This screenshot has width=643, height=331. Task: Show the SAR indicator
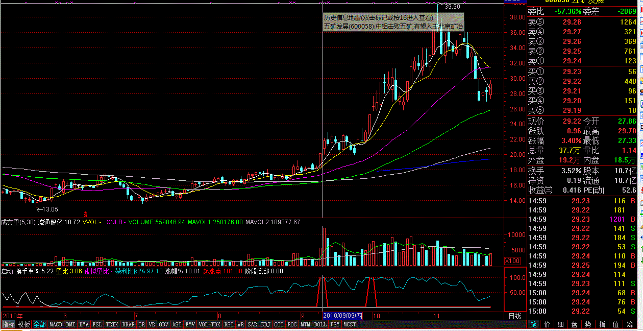(253, 324)
